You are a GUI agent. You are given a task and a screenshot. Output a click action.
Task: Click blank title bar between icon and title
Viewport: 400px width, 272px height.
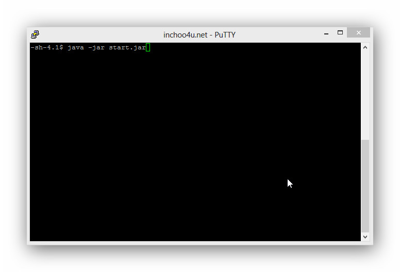101,34
